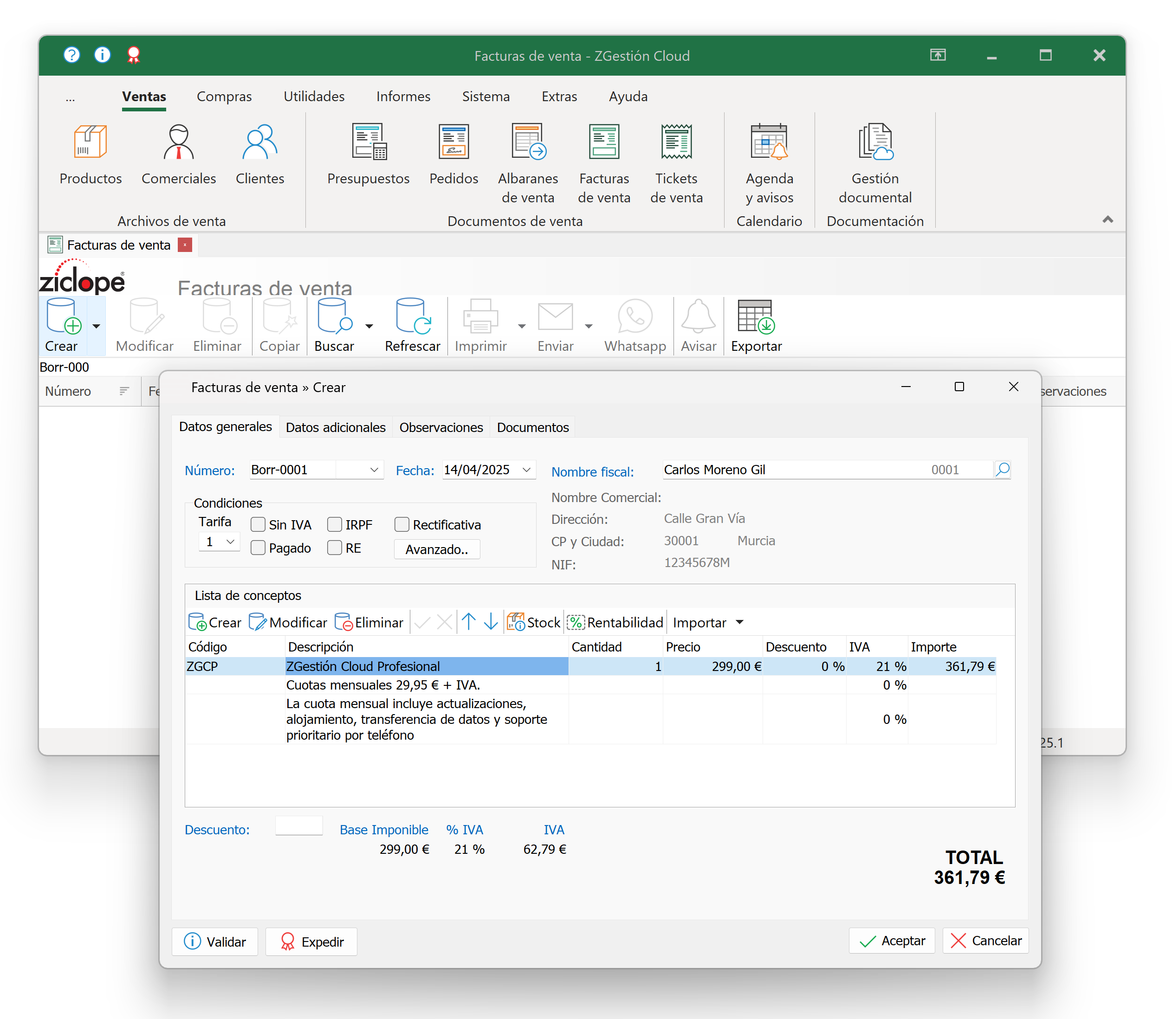1172x1019 pixels.
Task: Switch to Compras ribbon tab
Action: 224,96
